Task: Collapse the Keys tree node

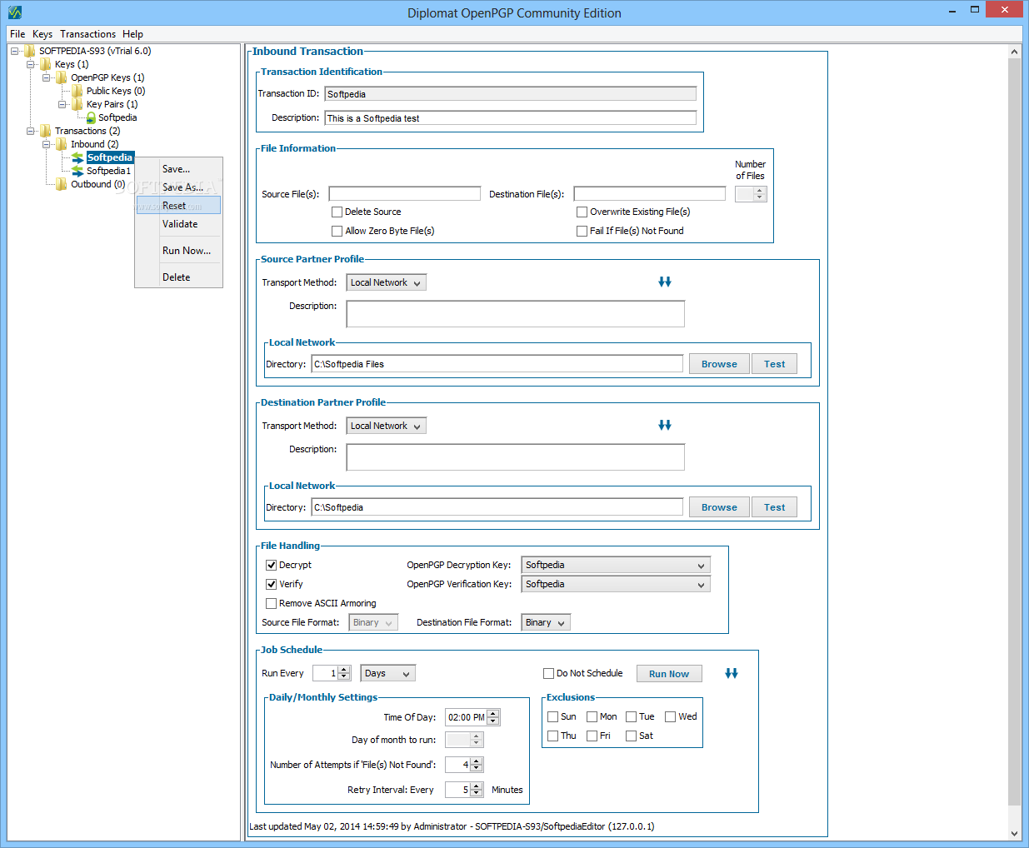Action: pos(30,64)
